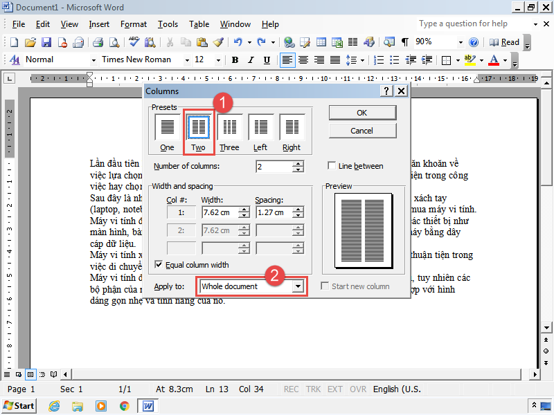Viewport: 554px width, 415px height.
Task: Expand the Undo history dropdown arrow
Action: [x=249, y=42]
